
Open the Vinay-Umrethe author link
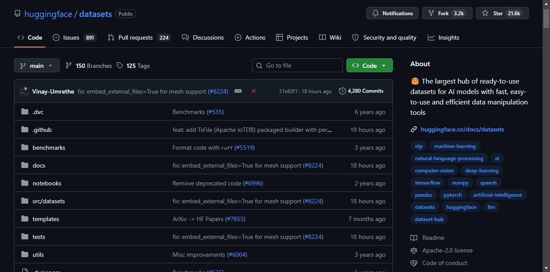point(53,91)
